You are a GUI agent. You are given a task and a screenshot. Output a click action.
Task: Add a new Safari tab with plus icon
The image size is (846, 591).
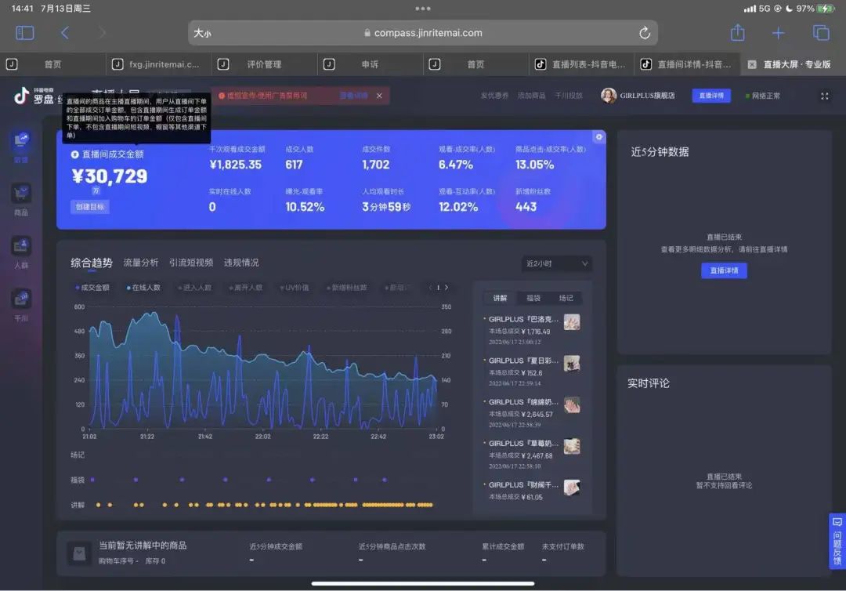pos(778,34)
